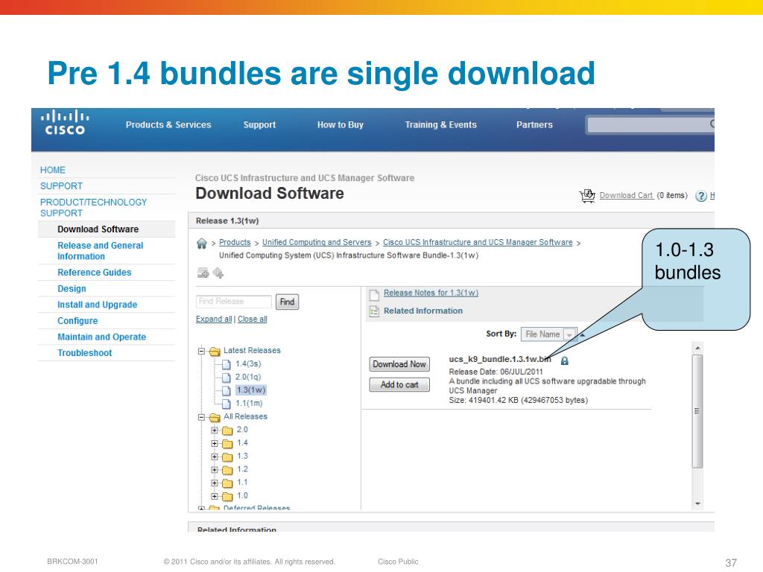Collapse the All Releases tree node
This screenshot has height=572, width=763.
click(x=201, y=417)
